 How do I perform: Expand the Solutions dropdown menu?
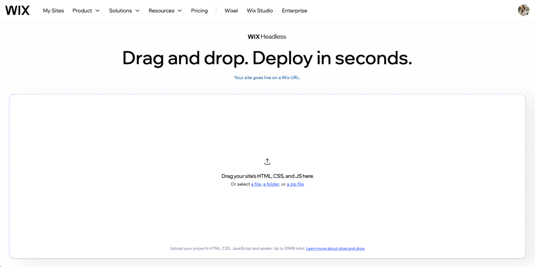click(124, 11)
